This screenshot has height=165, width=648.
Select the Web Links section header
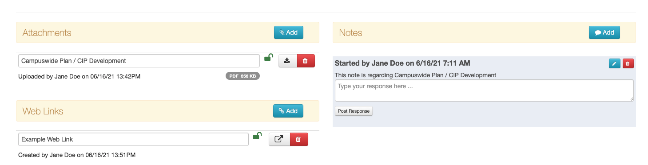[43, 111]
